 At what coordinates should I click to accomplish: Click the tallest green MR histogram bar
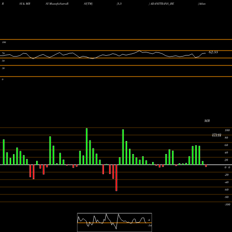(x=87, y=146)
